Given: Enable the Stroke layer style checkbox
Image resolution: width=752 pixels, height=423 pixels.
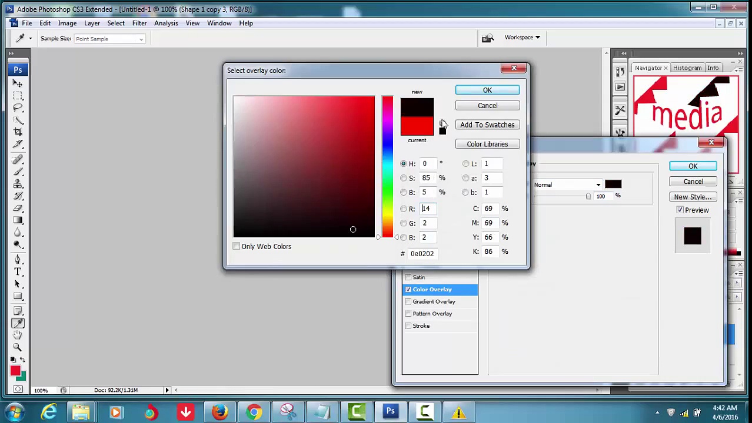Looking at the screenshot, I should (408, 326).
